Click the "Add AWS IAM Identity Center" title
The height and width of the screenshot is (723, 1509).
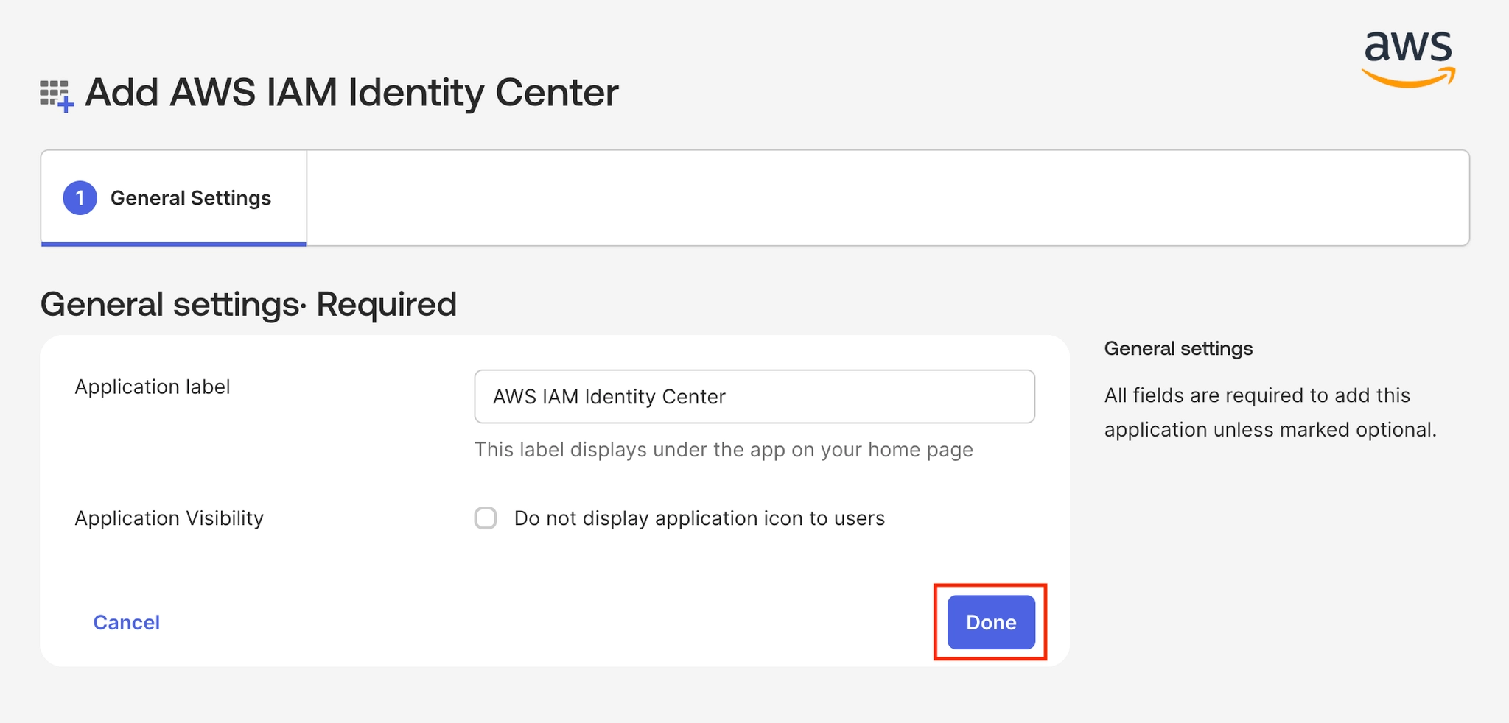pos(351,93)
